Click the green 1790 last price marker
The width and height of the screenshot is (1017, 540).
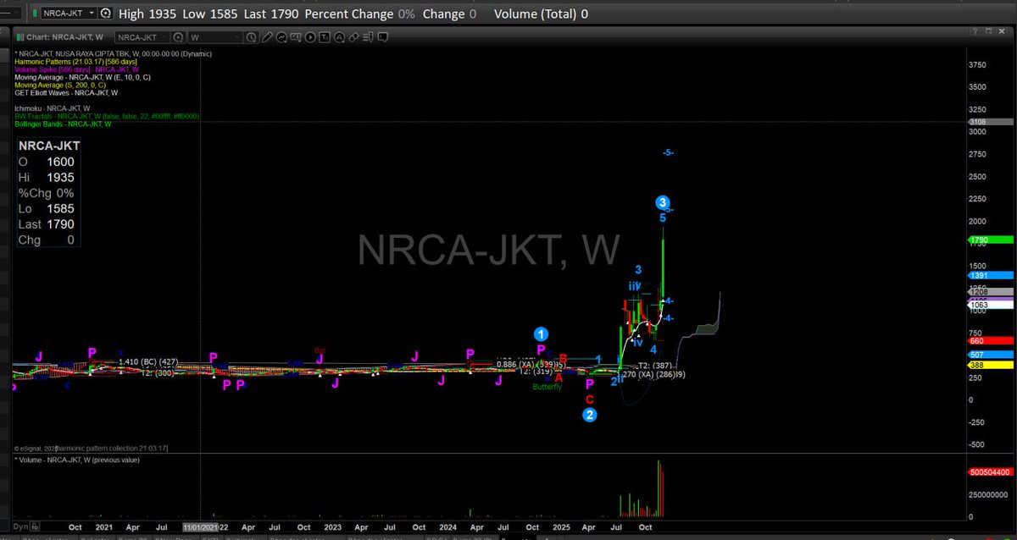991,240
